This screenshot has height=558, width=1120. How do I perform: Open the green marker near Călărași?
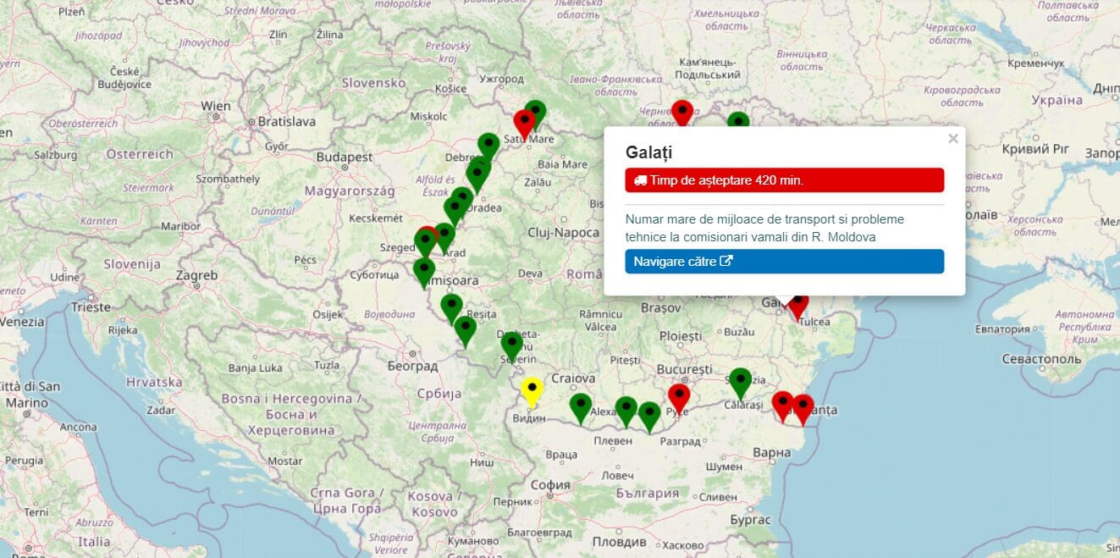[741, 381]
